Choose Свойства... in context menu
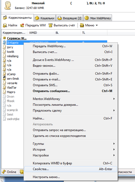135x182 pixels. (71, 169)
